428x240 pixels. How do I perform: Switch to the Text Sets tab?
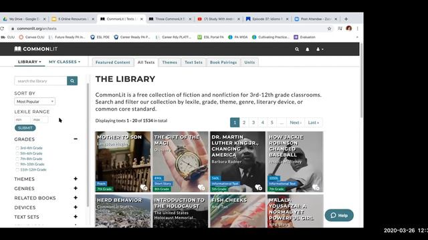pyautogui.click(x=193, y=62)
